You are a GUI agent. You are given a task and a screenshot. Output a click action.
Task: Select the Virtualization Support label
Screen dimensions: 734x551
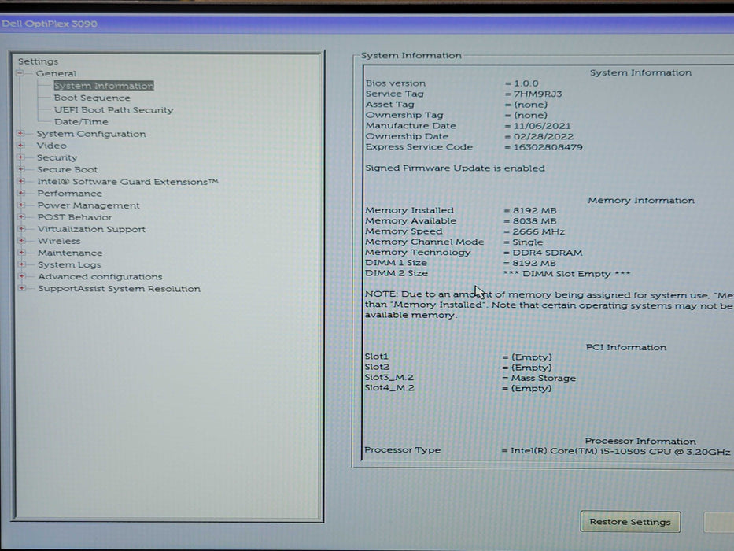(x=92, y=229)
